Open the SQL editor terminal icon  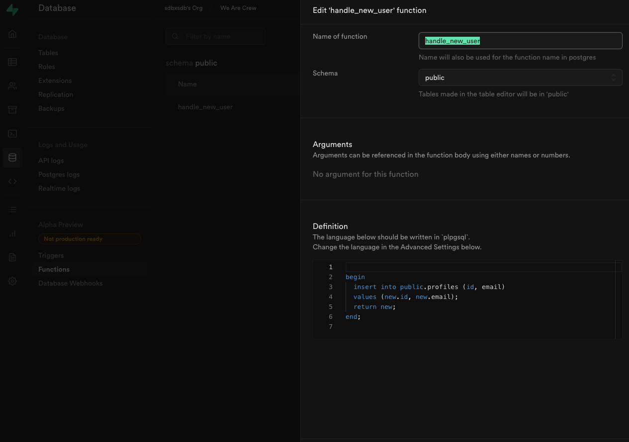[12, 134]
